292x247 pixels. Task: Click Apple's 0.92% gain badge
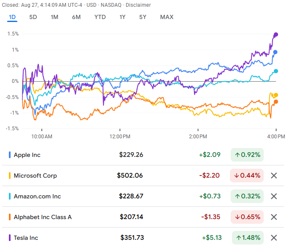[247, 155]
